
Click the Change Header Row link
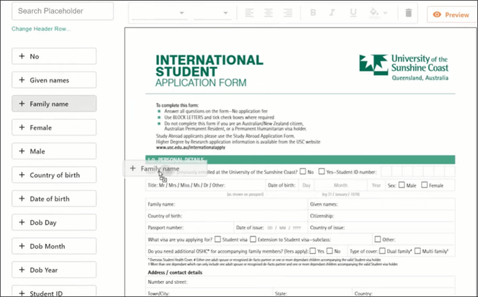(41, 29)
